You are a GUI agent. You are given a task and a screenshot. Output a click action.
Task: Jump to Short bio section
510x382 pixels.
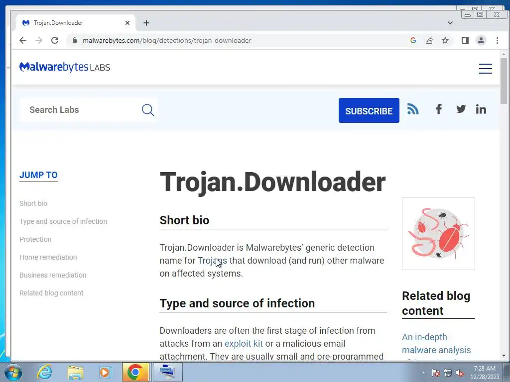point(33,203)
